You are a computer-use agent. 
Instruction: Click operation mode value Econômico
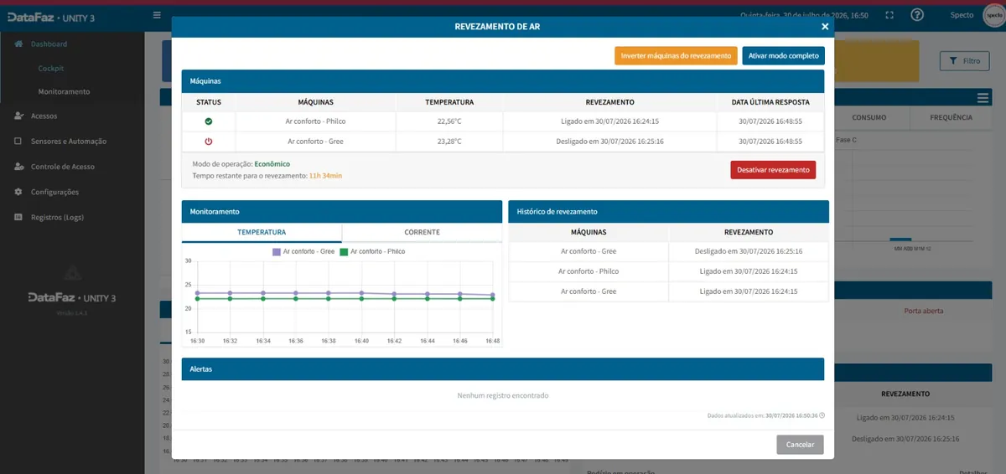tap(272, 164)
